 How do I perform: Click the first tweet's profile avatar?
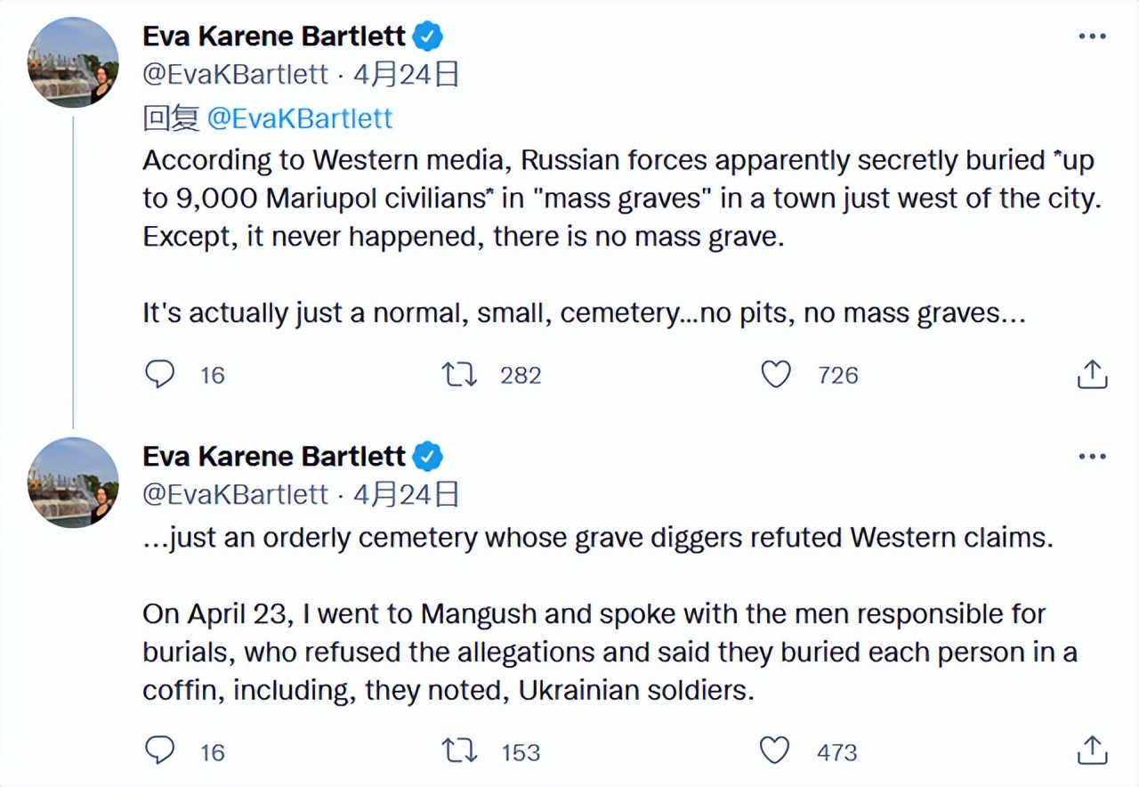click(x=73, y=61)
